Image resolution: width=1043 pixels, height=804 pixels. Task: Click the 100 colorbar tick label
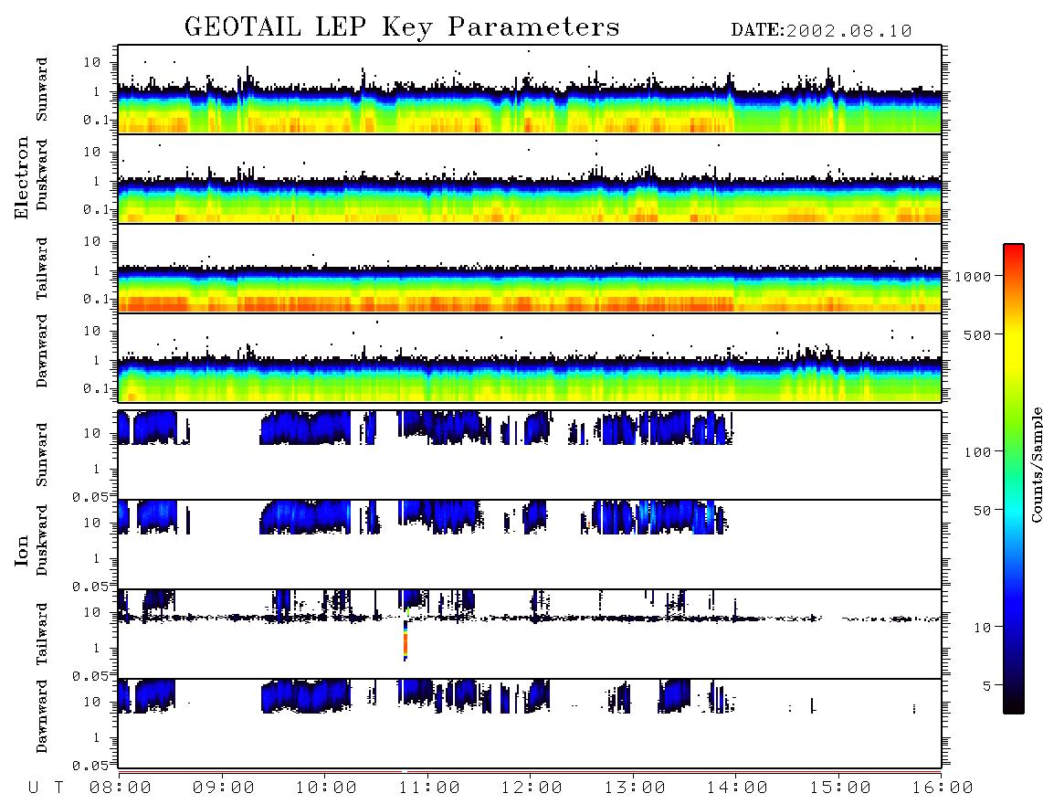(x=977, y=452)
